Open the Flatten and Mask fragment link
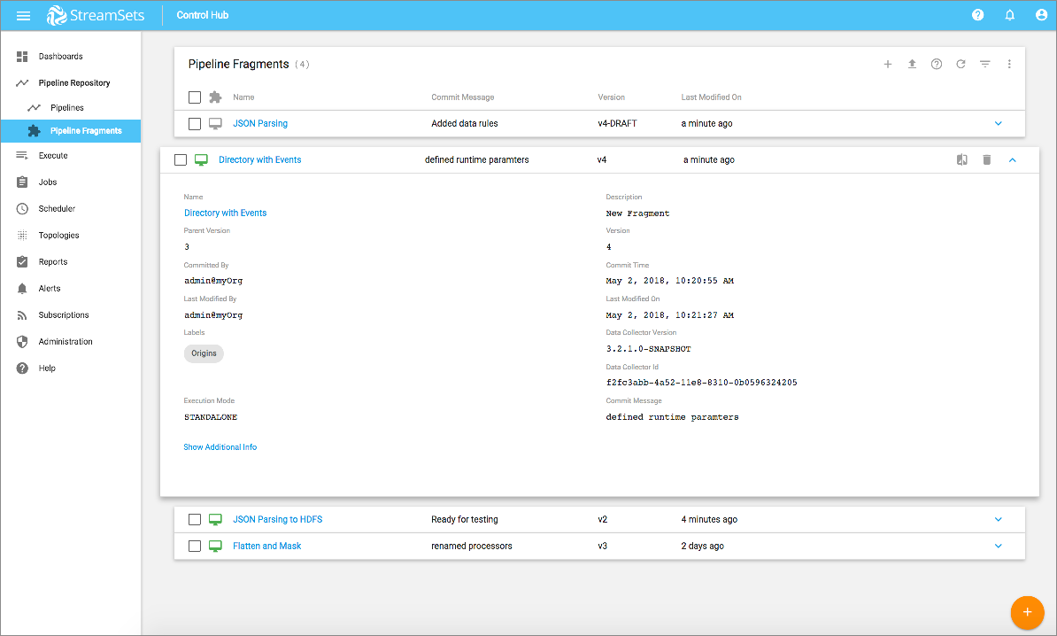The width and height of the screenshot is (1057, 636). coord(266,547)
